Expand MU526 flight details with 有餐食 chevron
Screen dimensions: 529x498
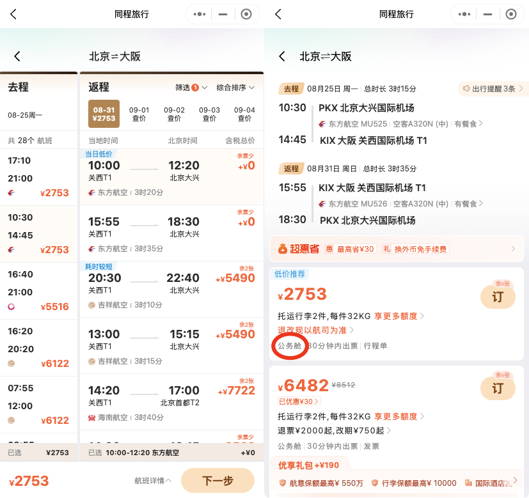(469, 204)
